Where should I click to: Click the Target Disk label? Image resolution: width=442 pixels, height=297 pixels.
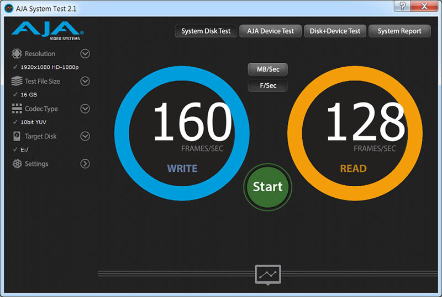(x=40, y=137)
